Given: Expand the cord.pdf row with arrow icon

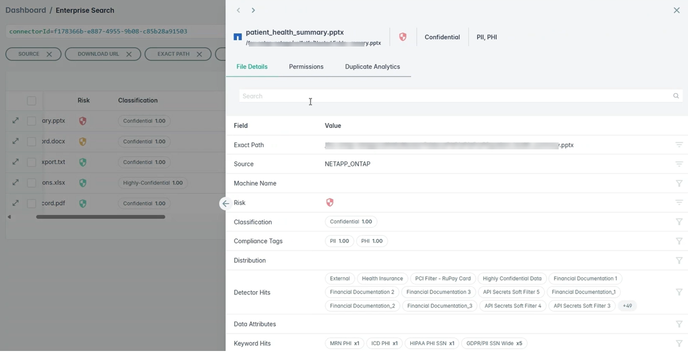Looking at the screenshot, I should tap(16, 203).
